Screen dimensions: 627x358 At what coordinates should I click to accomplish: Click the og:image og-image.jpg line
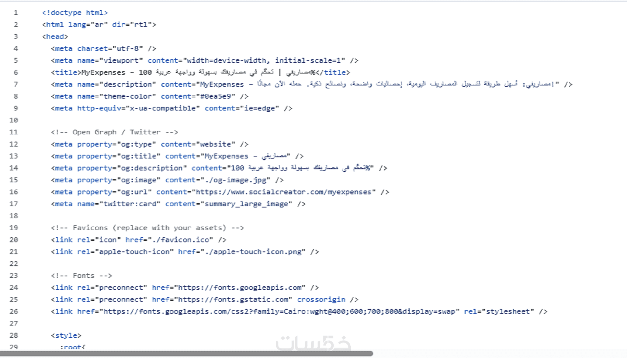click(167, 180)
